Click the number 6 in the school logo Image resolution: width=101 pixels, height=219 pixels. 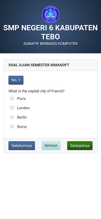[x=51, y=10]
